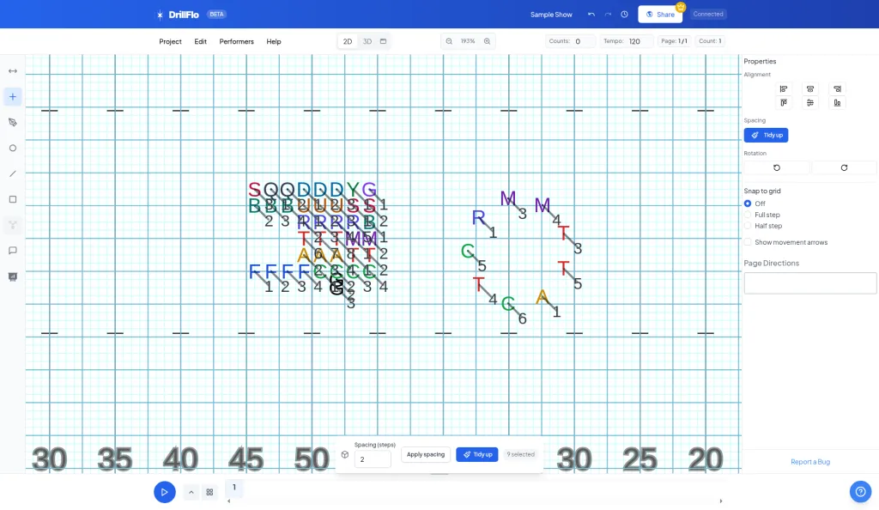Screen dimensions: 879x510
Task: Select Full step snap option
Action: pyautogui.click(x=748, y=215)
